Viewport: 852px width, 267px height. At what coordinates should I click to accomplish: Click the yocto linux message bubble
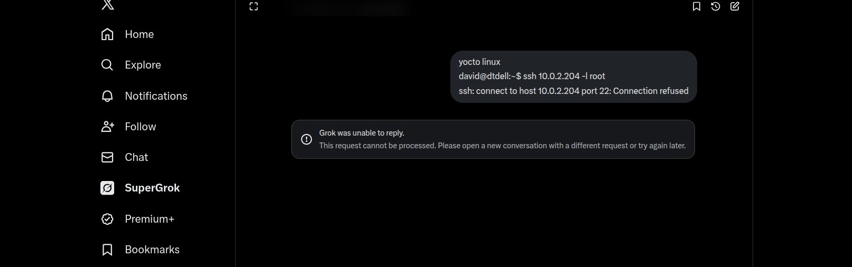(x=573, y=77)
